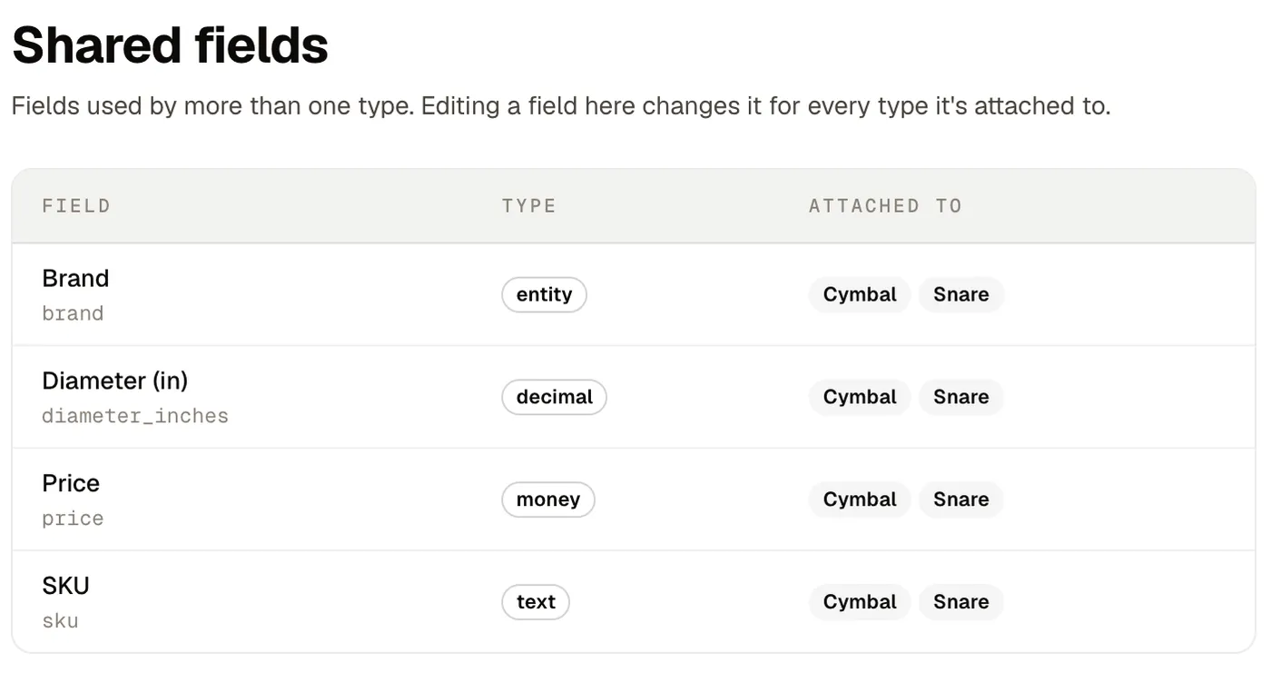The image size is (1271, 682).
Task: Open the Brand field row
Action: click(x=634, y=294)
